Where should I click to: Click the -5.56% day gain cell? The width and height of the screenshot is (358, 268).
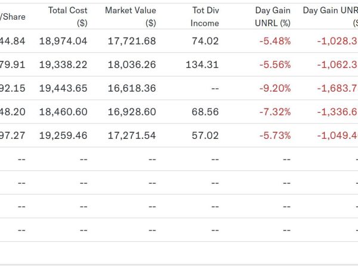point(275,65)
